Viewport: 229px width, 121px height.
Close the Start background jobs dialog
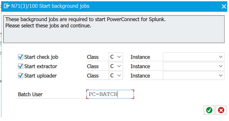[224, 6]
